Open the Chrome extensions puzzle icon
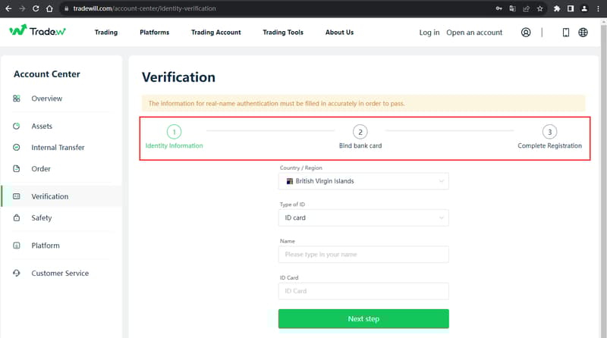Viewport: 607px width, 338px height. [x=558, y=8]
